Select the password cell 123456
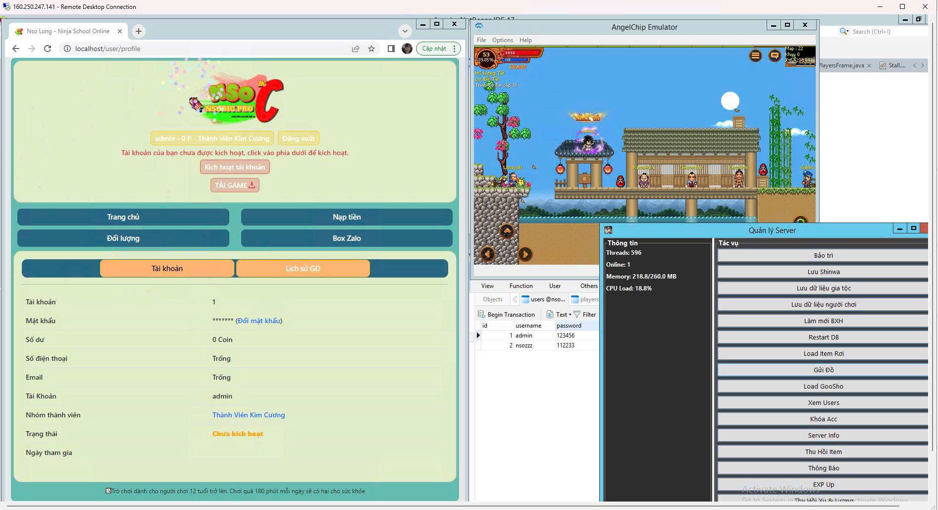Image resolution: width=938 pixels, height=510 pixels. click(576, 336)
